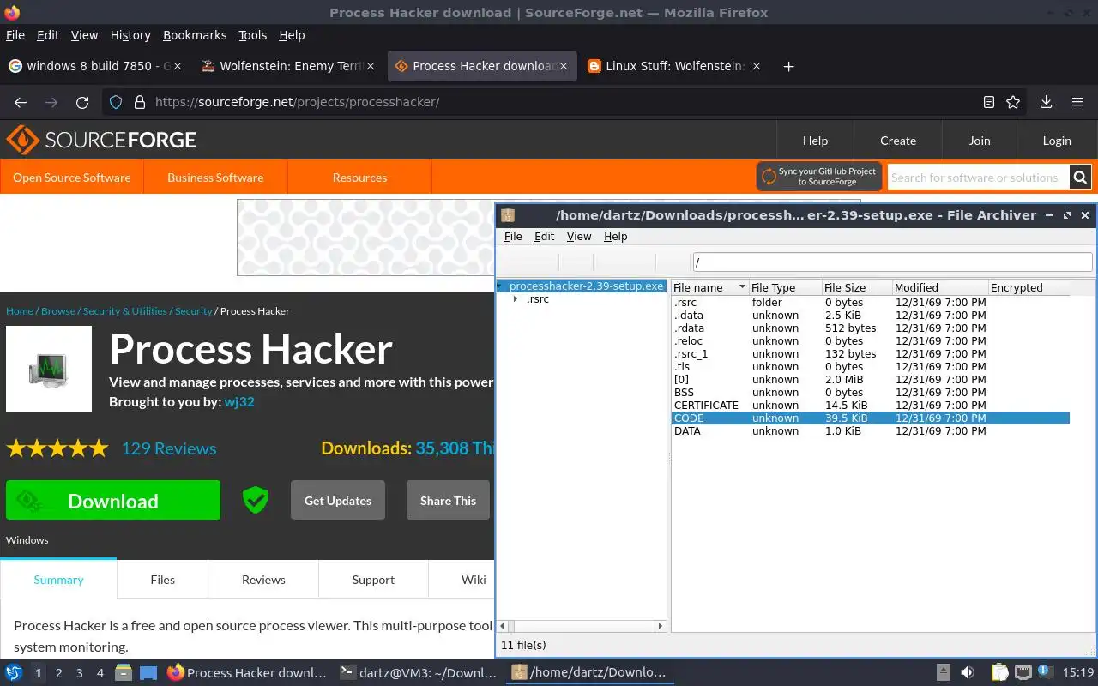Click the SourceForge search input field

tap(978, 178)
